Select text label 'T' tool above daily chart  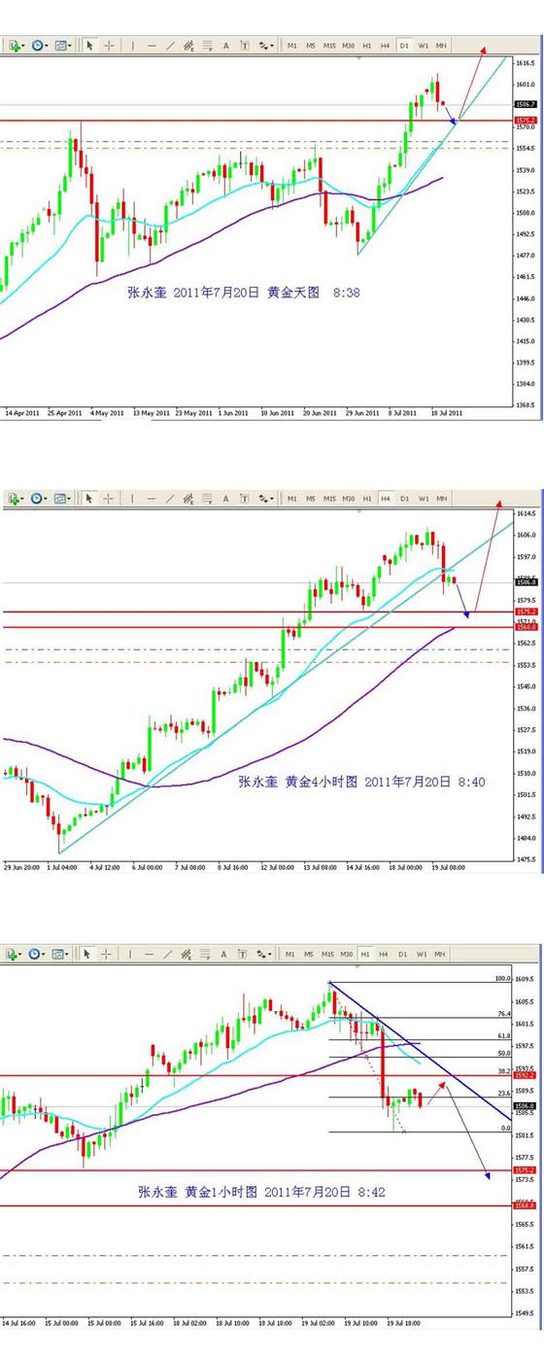[245, 45]
